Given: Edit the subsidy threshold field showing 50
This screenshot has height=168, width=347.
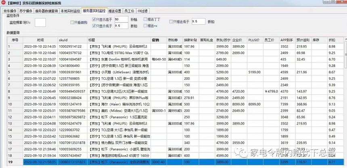Looking at the screenshot, I should [121, 19].
